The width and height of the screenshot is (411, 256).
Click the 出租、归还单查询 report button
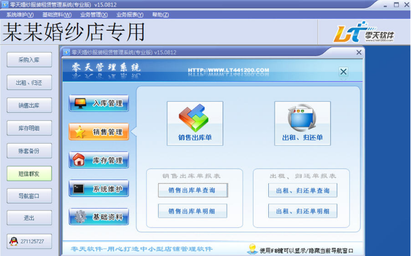303,190
